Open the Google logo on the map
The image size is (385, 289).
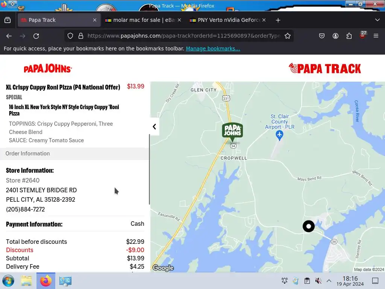[x=163, y=268]
